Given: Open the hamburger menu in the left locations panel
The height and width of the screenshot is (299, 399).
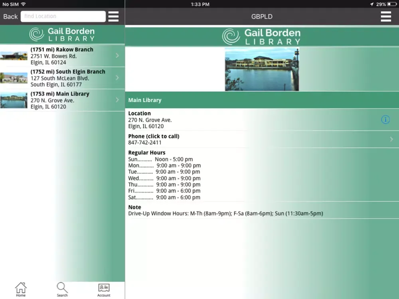Looking at the screenshot, I should 113,16.
